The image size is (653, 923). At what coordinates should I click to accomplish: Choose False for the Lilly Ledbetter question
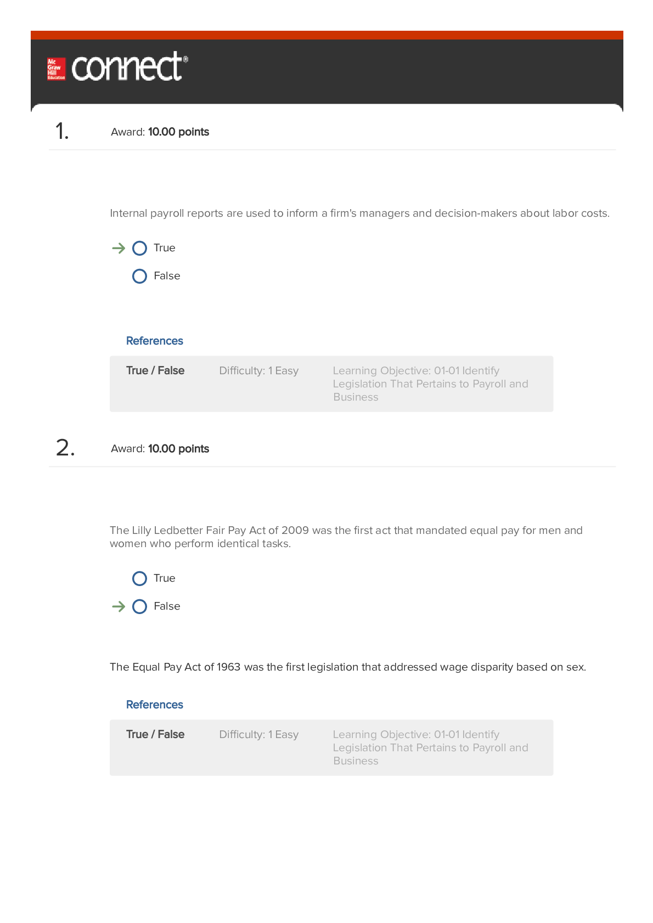click(139, 606)
